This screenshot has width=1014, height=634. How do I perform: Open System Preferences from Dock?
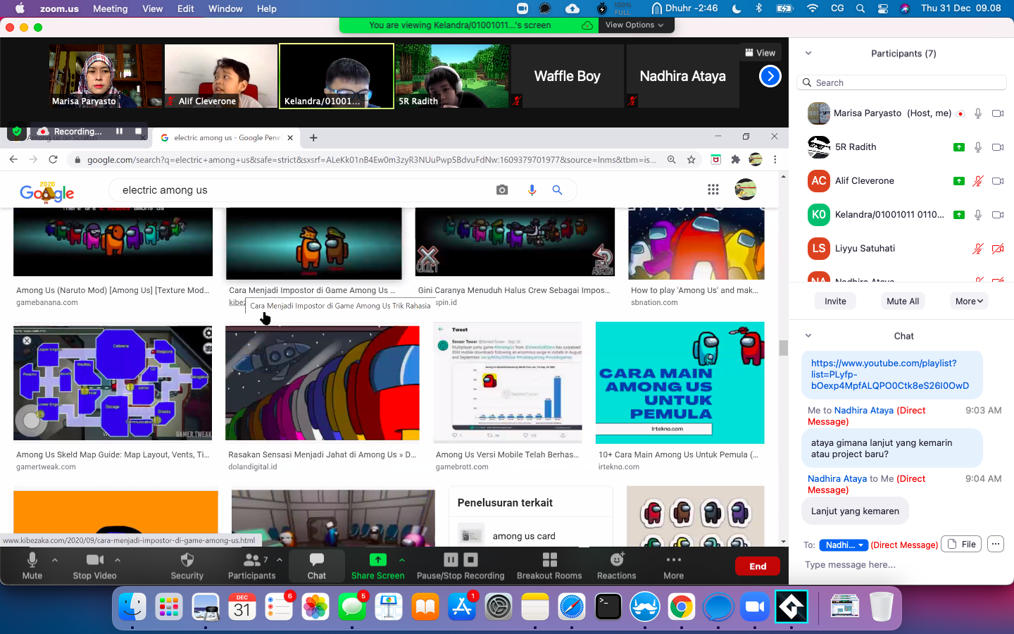(499, 607)
